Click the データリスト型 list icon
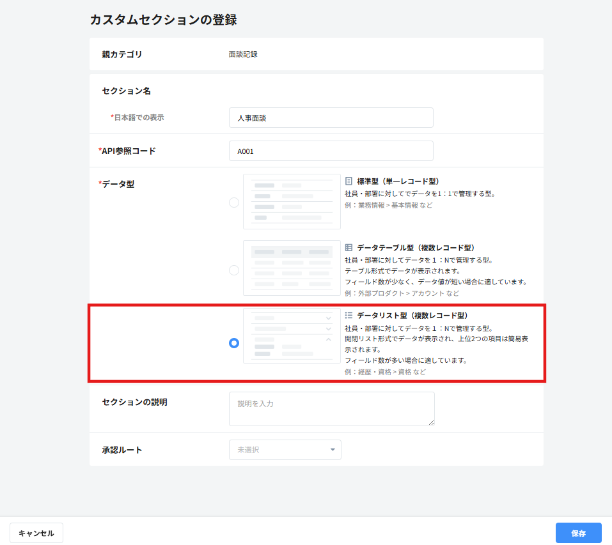612x545 pixels. [349, 315]
